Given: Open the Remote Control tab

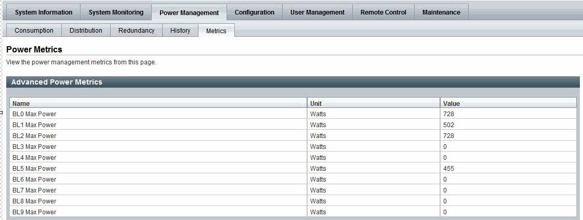Looking at the screenshot, I should [x=383, y=12].
